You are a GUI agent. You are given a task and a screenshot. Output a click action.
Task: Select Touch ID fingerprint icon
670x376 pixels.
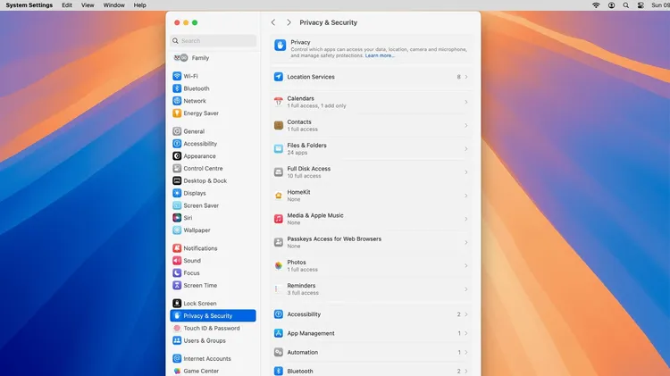point(177,328)
